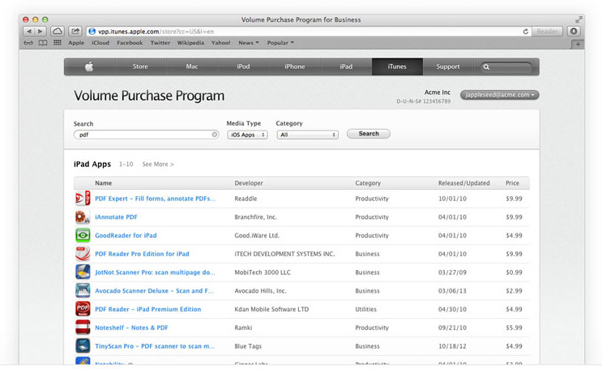The width and height of the screenshot is (602, 369).
Task: Open the Downloads toolbar icon
Action: click(x=574, y=31)
